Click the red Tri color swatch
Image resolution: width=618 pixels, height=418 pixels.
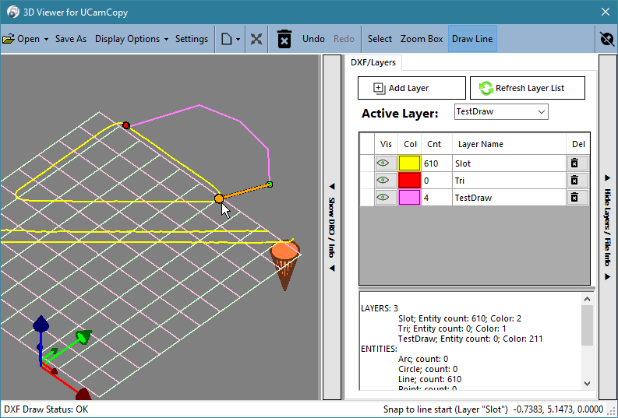pos(409,181)
